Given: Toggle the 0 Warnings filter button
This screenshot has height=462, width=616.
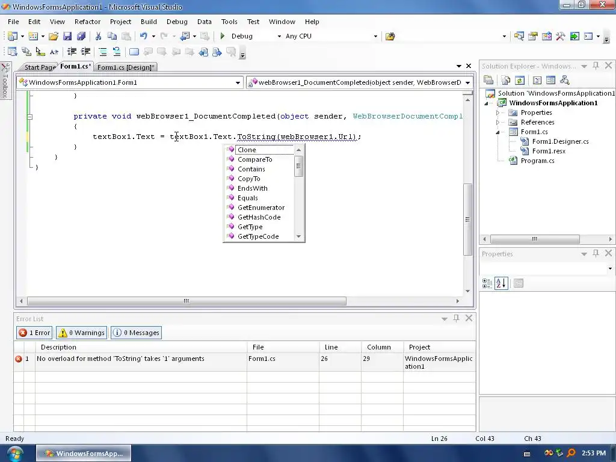Looking at the screenshot, I should pos(81,333).
